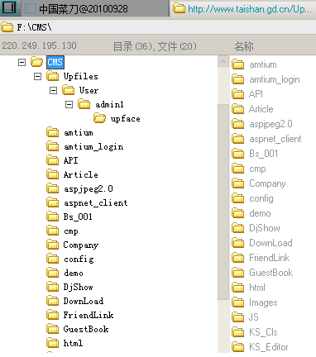This screenshot has height=357, width=316.
Task: Click the cmp folder icon in tree
Action: pyautogui.click(x=52, y=231)
